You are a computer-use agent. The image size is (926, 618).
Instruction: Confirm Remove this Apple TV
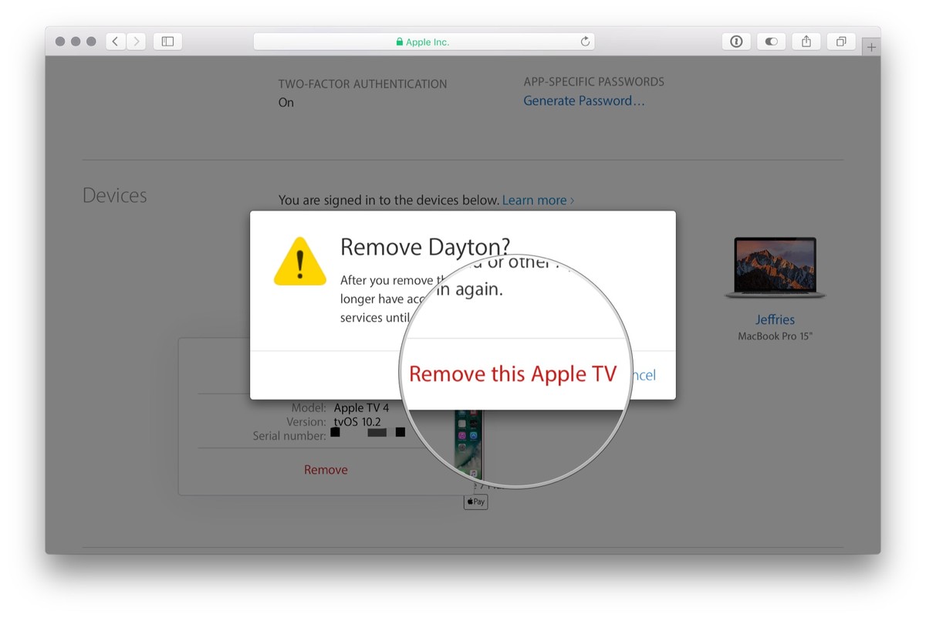(x=513, y=374)
